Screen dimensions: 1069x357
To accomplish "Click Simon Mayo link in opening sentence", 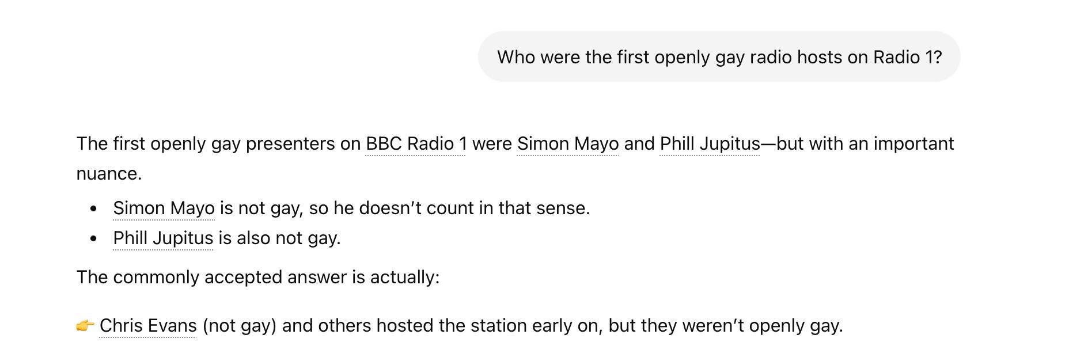I will [x=567, y=144].
